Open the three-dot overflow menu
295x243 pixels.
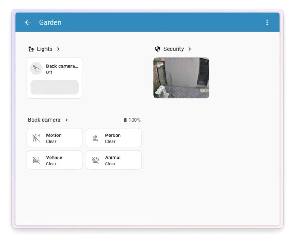coord(267,22)
